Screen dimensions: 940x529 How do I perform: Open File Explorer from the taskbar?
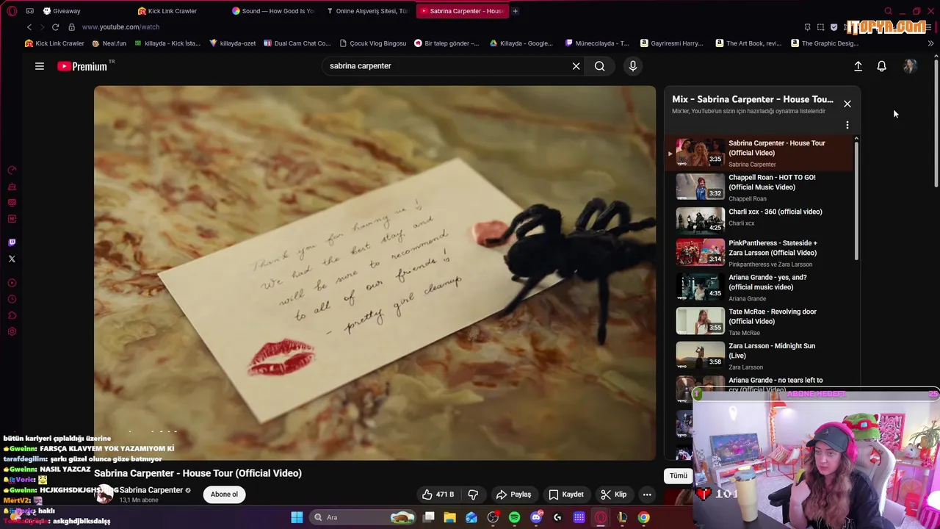point(449,517)
